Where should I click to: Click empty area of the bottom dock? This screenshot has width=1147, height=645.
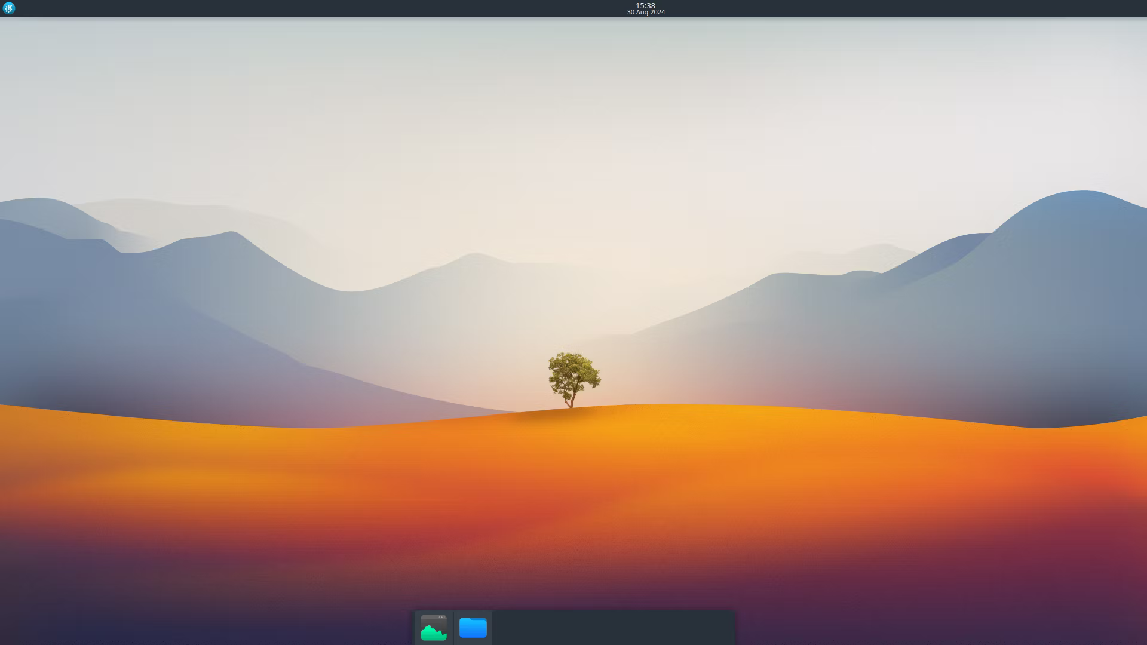pos(597,628)
